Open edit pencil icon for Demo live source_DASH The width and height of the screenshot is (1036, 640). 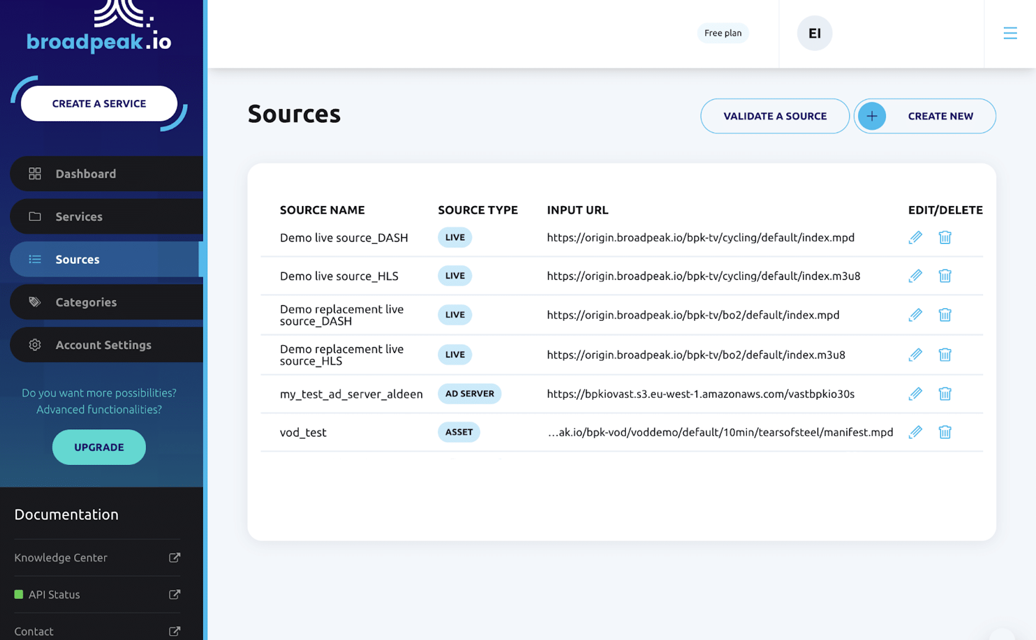click(915, 237)
